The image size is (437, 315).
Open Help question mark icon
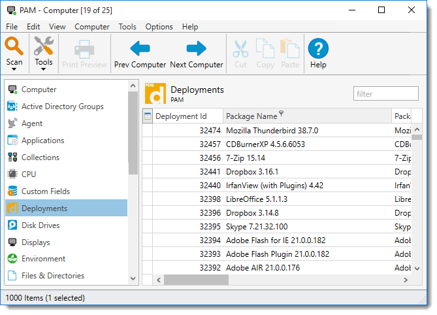318,48
